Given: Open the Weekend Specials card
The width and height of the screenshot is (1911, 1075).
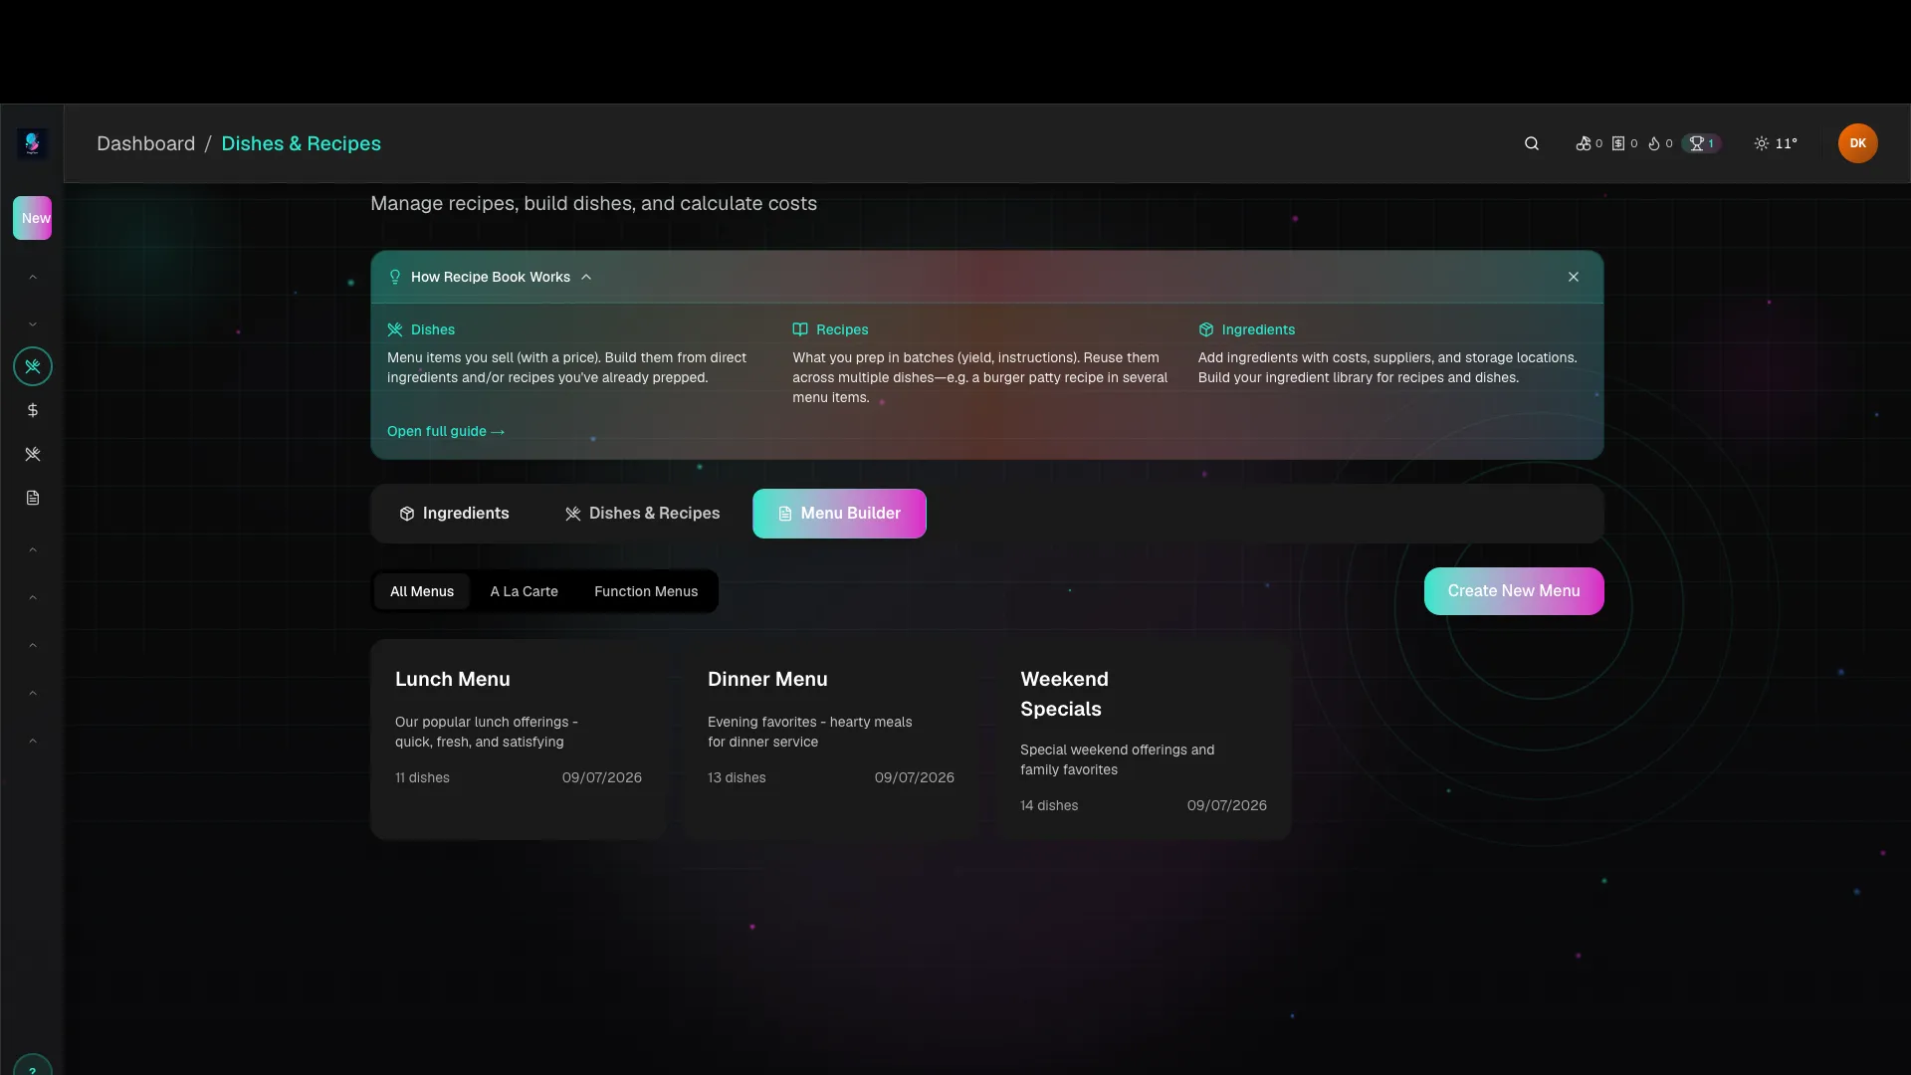Looking at the screenshot, I should [x=1144, y=740].
